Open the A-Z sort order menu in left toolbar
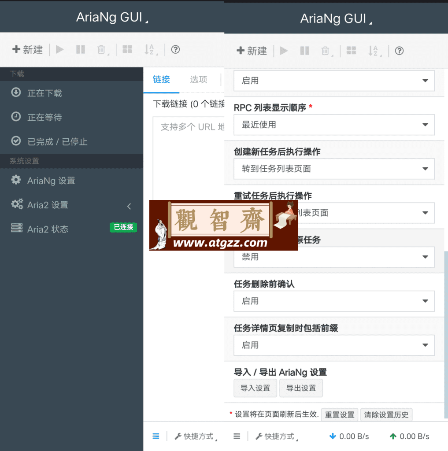448x451 pixels. pos(151,50)
